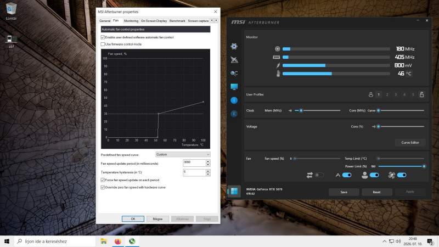
Task: Select the Fan tab
Action: coord(116,20)
